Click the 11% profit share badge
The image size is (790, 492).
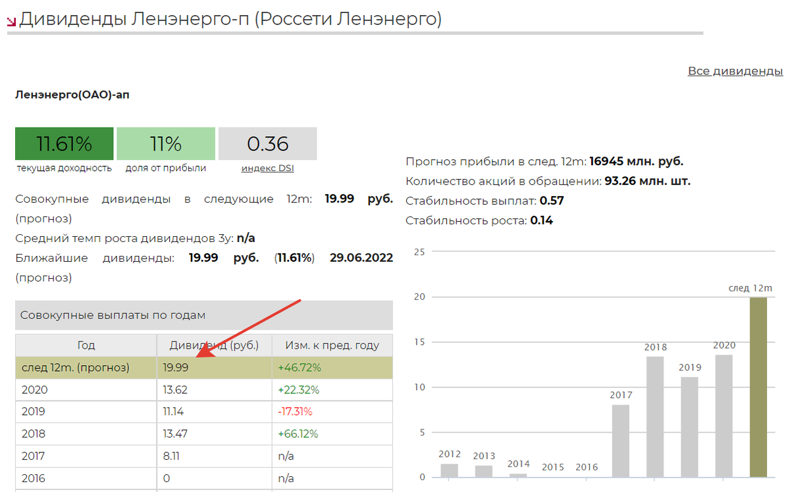click(x=166, y=143)
